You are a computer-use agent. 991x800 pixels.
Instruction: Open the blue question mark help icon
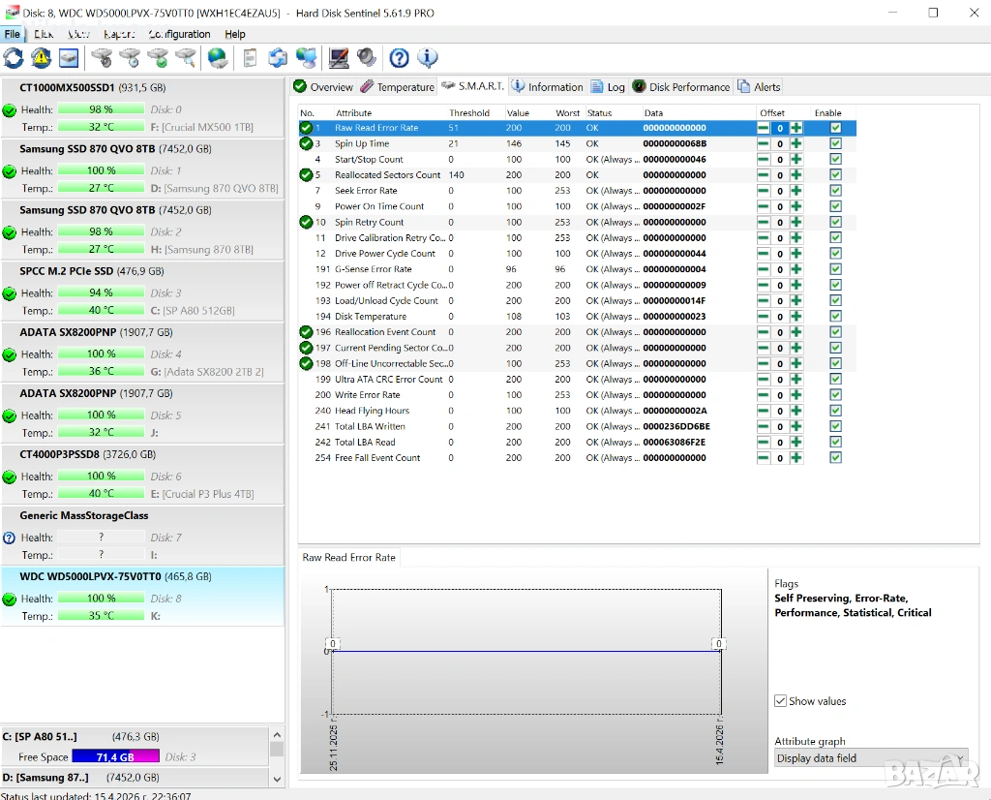pyautogui.click(x=399, y=58)
